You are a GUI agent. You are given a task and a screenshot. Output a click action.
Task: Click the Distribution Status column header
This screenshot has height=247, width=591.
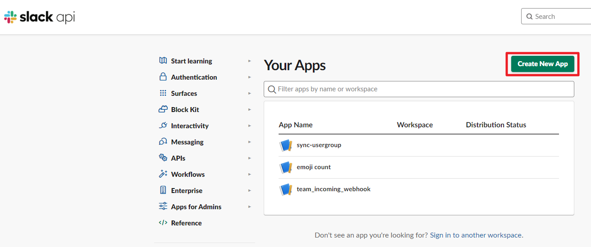click(496, 125)
